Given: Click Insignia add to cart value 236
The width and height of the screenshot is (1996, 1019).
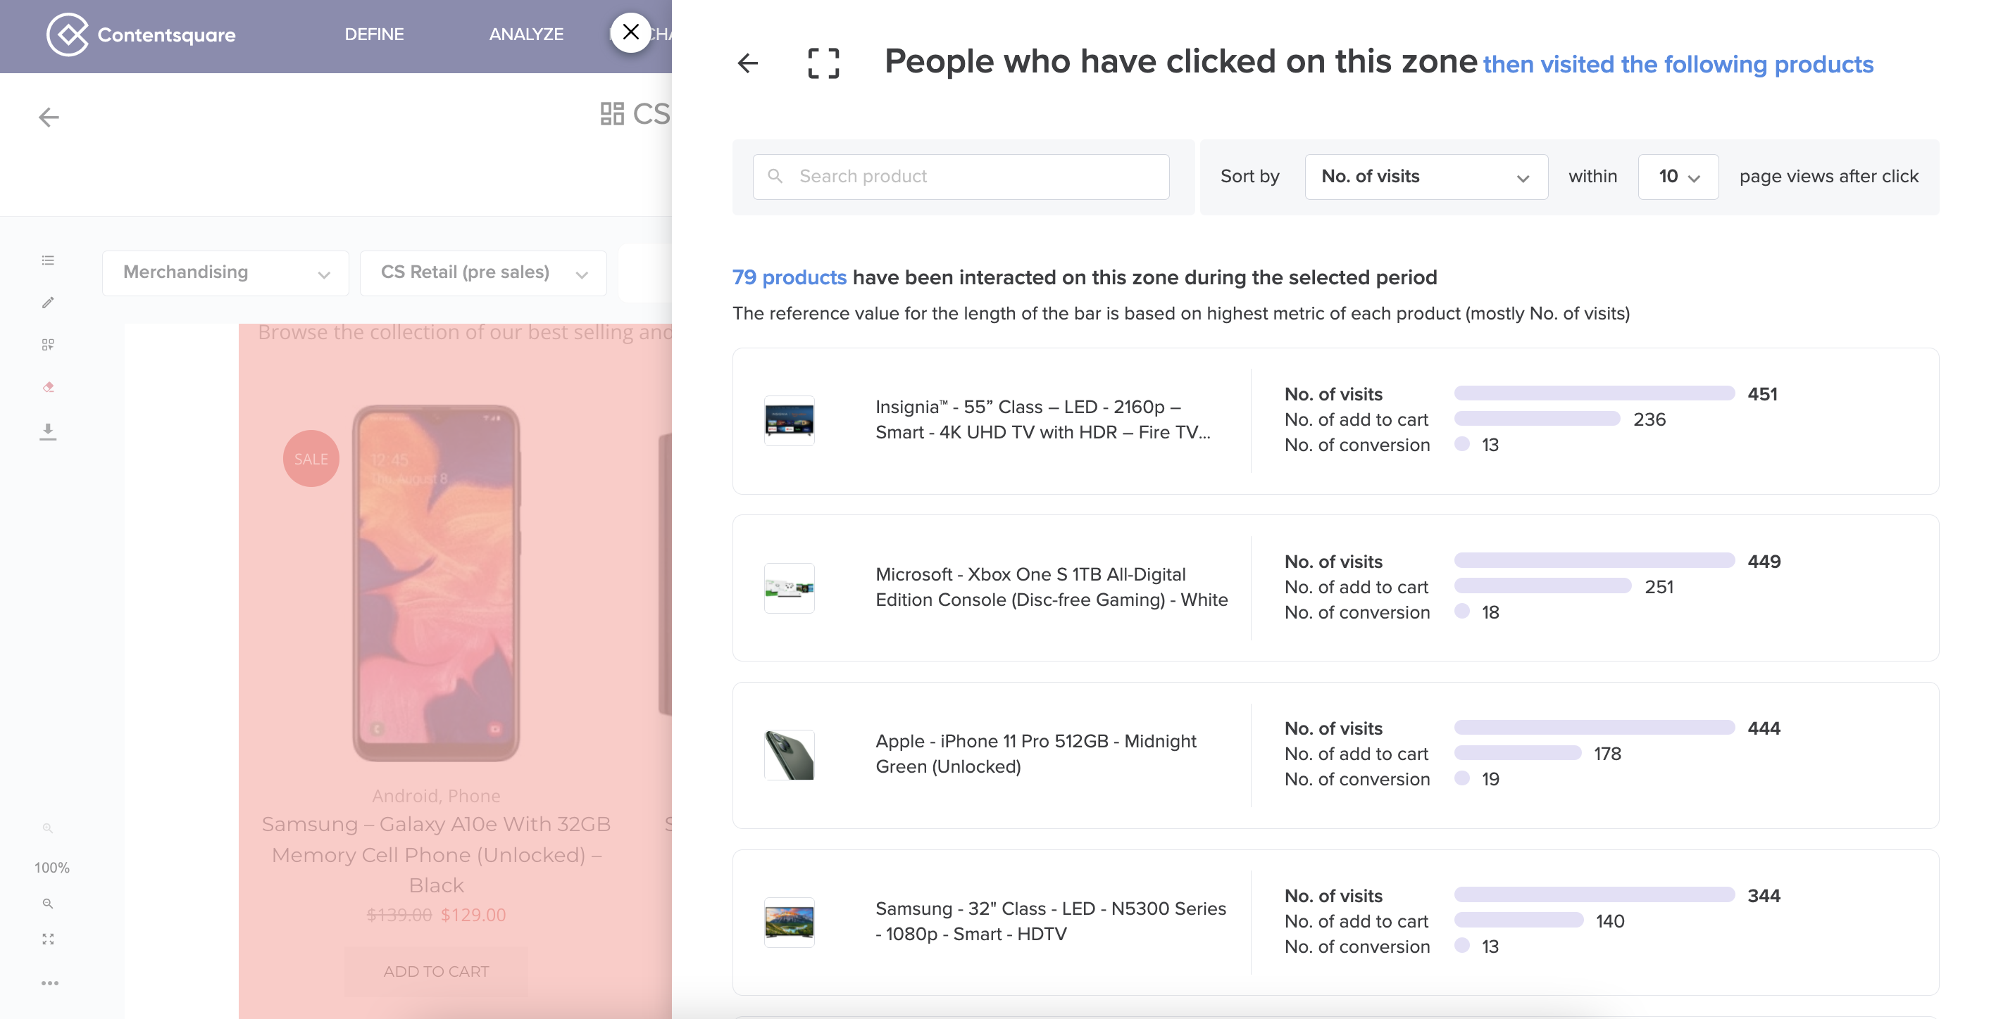Looking at the screenshot, I should [1649, 419].
